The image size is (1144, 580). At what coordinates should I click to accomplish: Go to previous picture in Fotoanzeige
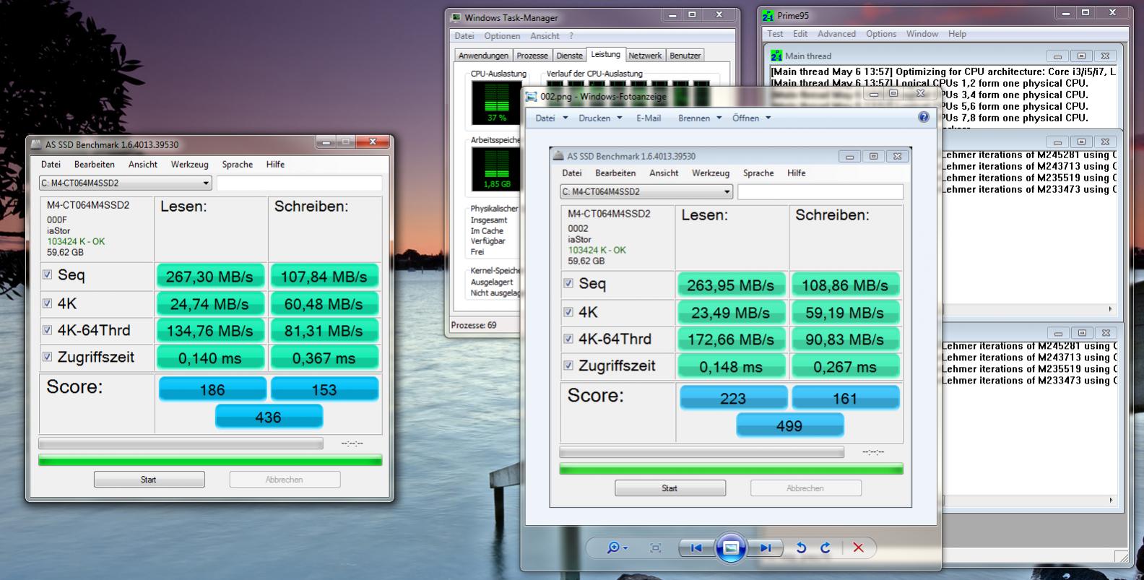[x=696, y=548]
